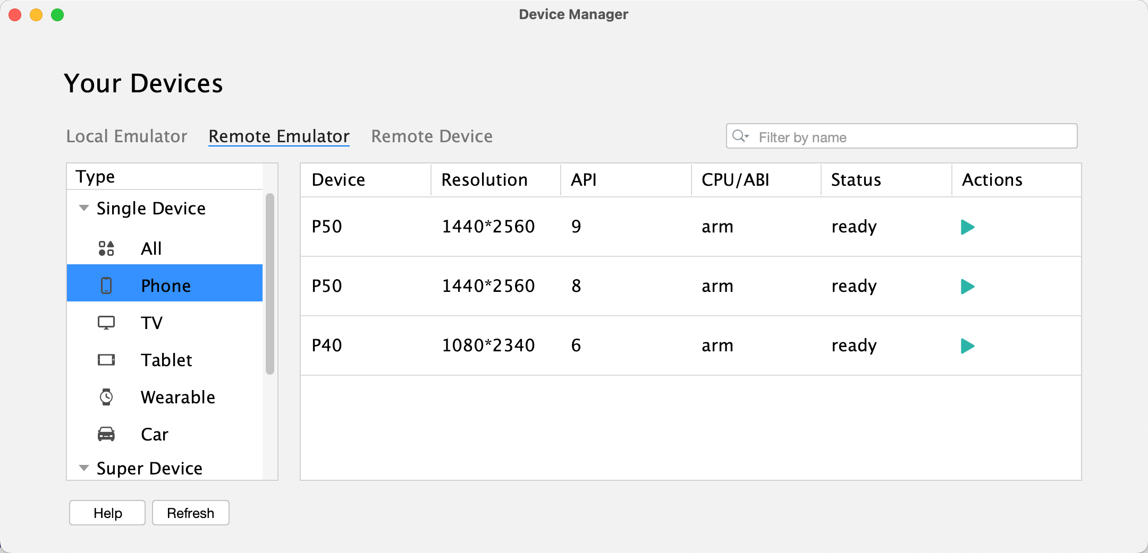The width and height of the screenshot is (1148, 553).
Task: Select the TV tree item label
Action: [151, 323]
